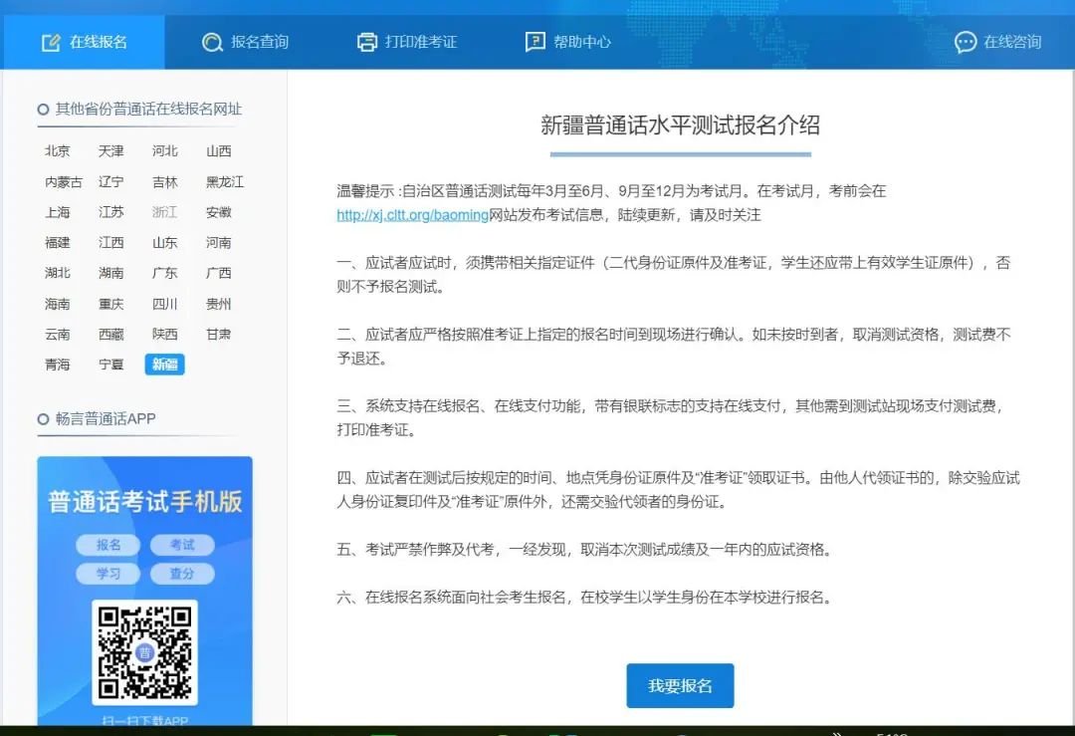
Task: Click the 在线咨询 chat bubble icon
Action: tap(965, 42)
